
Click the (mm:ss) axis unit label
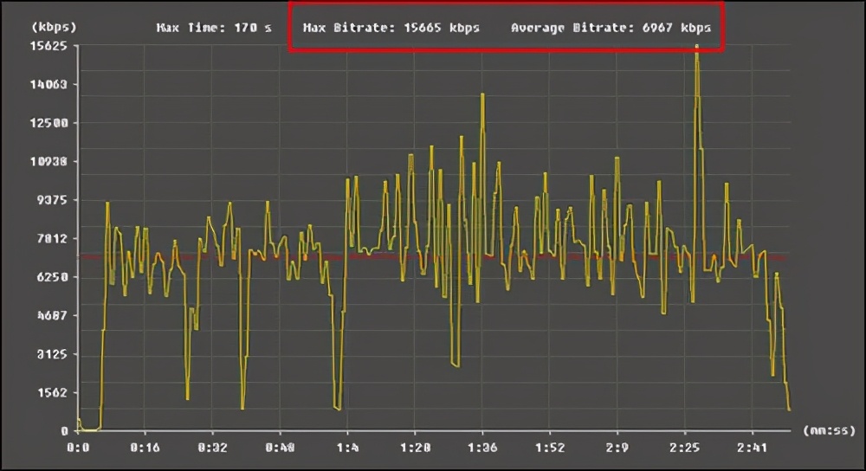coord(829,430)
